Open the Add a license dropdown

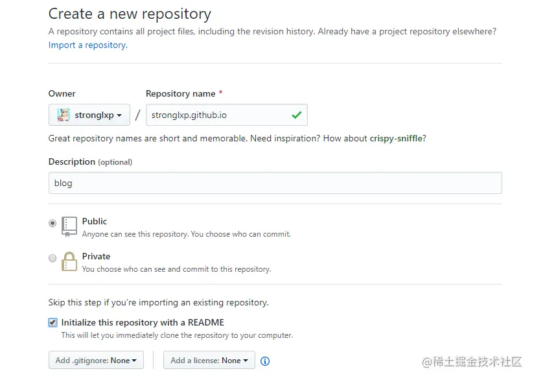click(209, 361)
